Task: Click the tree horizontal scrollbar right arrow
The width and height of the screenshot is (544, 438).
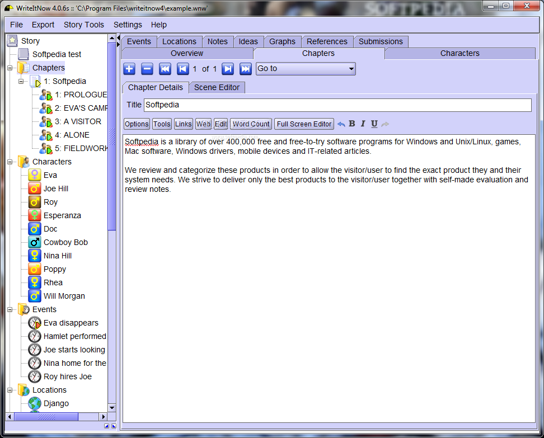Action: tap(103, 417)
